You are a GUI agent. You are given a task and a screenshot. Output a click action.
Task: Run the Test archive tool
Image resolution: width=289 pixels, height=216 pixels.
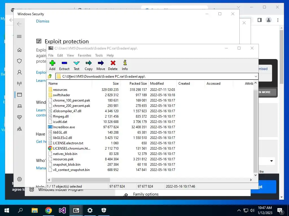[x=76, y=65]
